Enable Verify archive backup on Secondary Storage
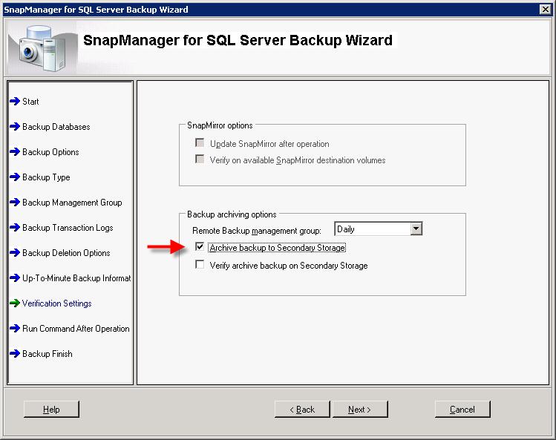Screen dimensions: 556x440 tap(200, 264)
